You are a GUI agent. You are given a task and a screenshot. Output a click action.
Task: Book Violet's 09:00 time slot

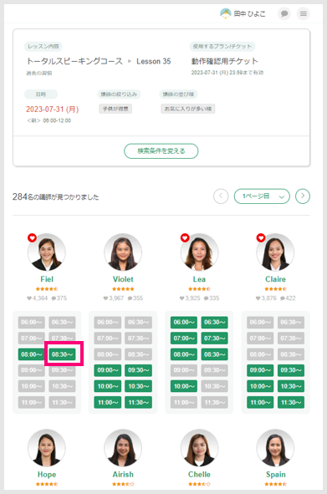108,370
